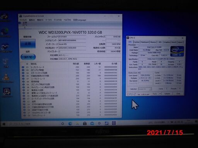Click the Validate button in CPU-Z

[167, 94]
